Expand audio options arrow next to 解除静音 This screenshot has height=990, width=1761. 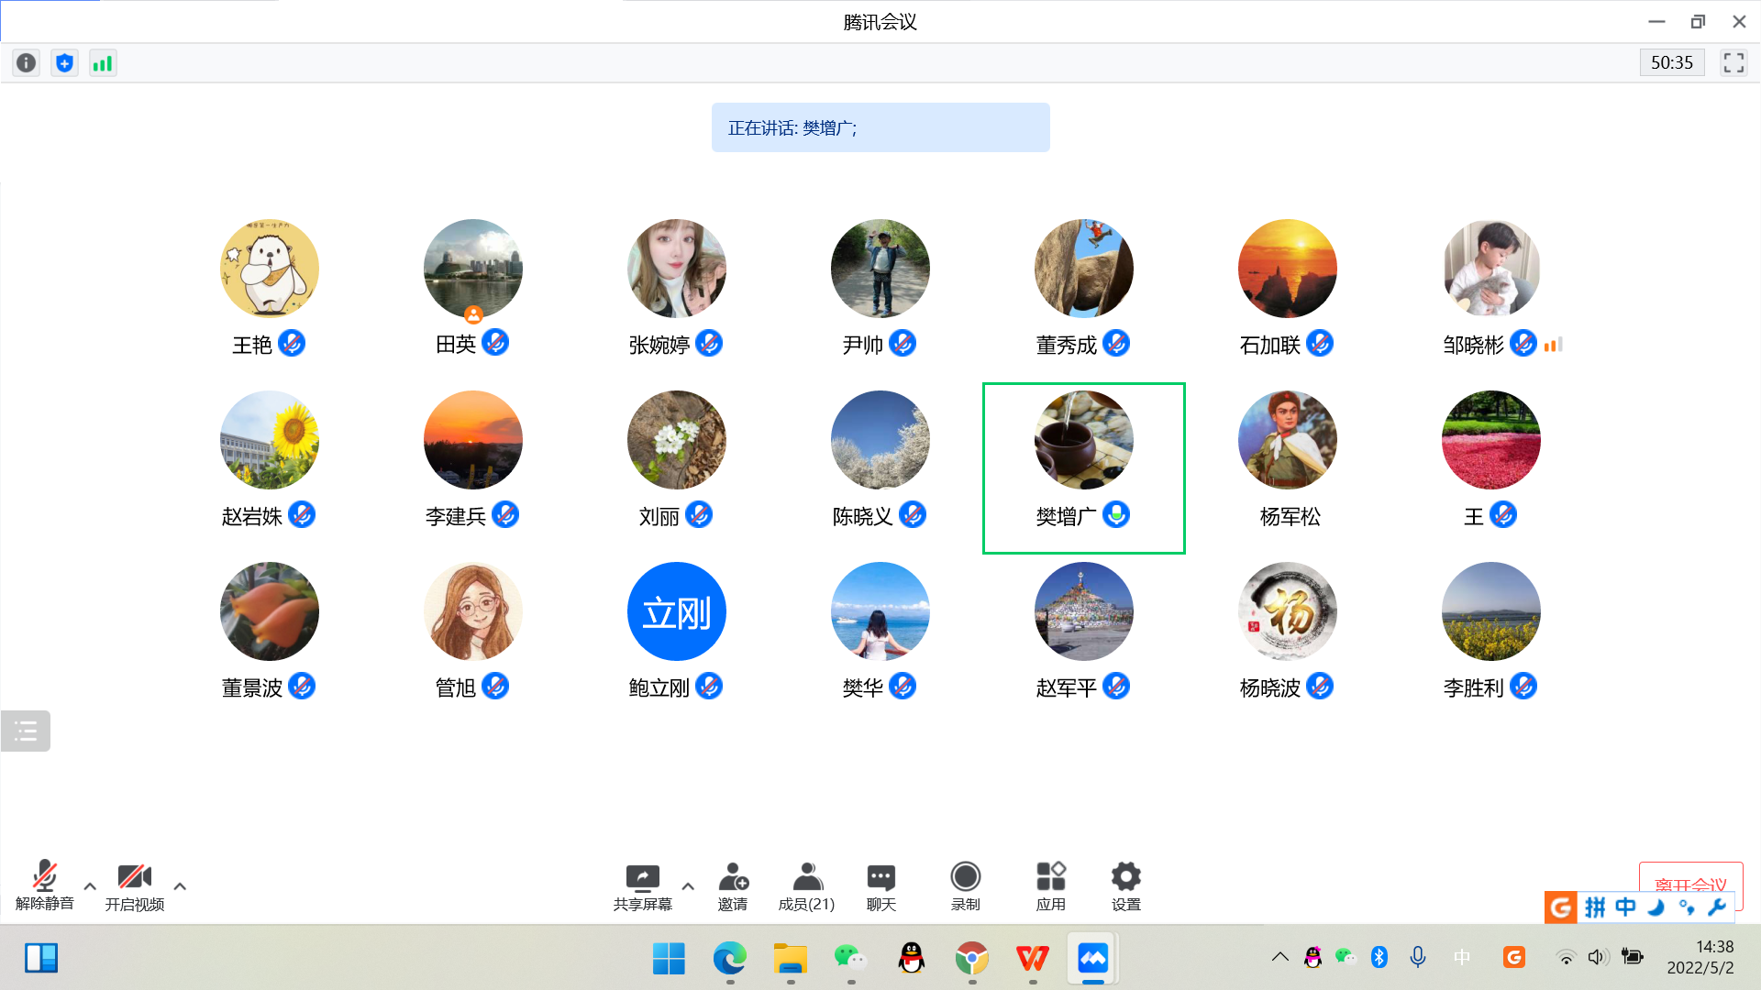point(90,886)
